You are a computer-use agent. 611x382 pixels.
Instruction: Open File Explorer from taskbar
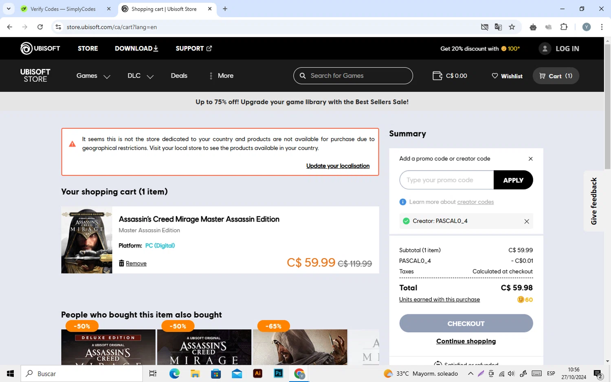click(195, 373)
